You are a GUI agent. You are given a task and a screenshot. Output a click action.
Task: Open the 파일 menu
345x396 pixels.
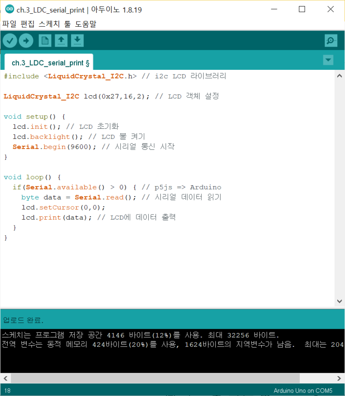(9, 25)
